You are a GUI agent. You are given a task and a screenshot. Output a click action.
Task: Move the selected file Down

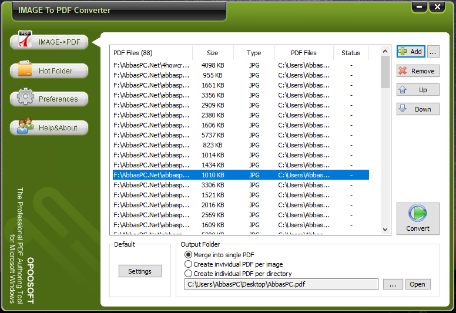click(x=418, y=109)
